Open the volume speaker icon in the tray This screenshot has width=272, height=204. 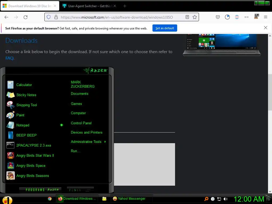click(225, 199)
